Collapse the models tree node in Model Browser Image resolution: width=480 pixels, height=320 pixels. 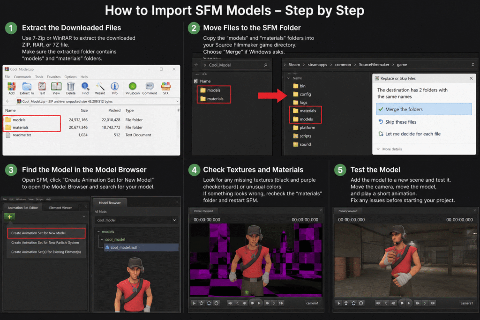coord(98,232)
